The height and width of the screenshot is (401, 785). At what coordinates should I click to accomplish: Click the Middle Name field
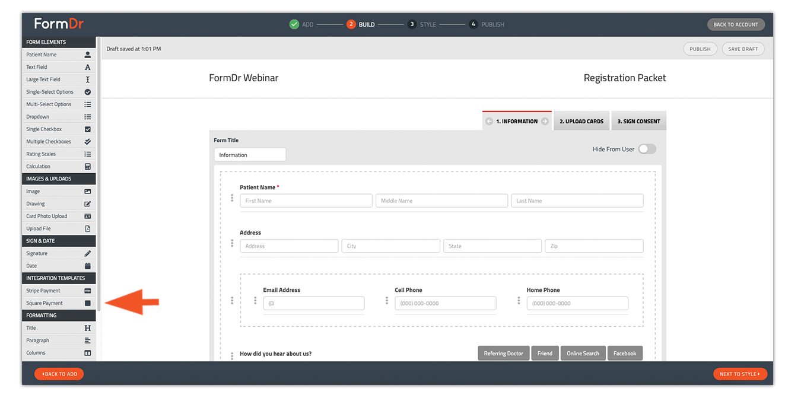(x=441, y=200)
